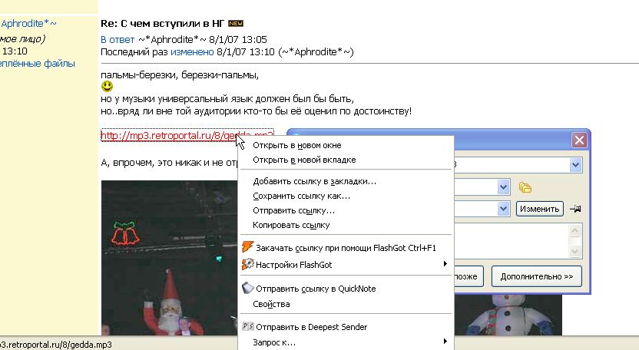The height and width of the screenshot is (350, 639).
Task: Click the pin icon next to Изменить
Action: pyautogui.click(x=575, y=209)
